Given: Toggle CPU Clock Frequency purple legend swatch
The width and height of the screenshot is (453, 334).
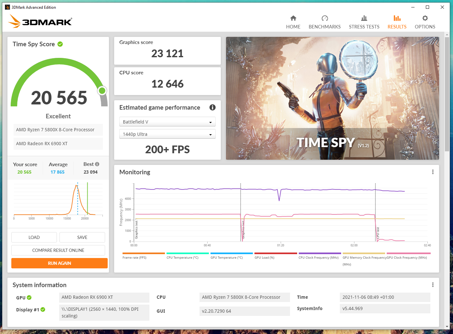Looking at the screenshot, I should click(x=320, y=253).
